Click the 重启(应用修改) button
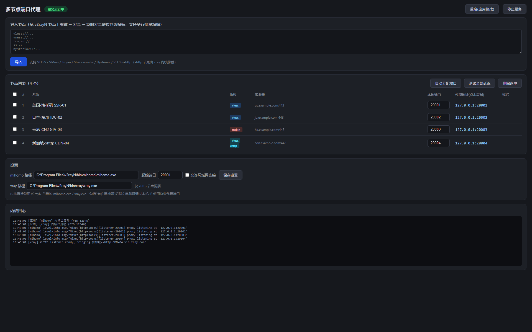Screen dimensions: 532x332 click(x=482, y=9)
